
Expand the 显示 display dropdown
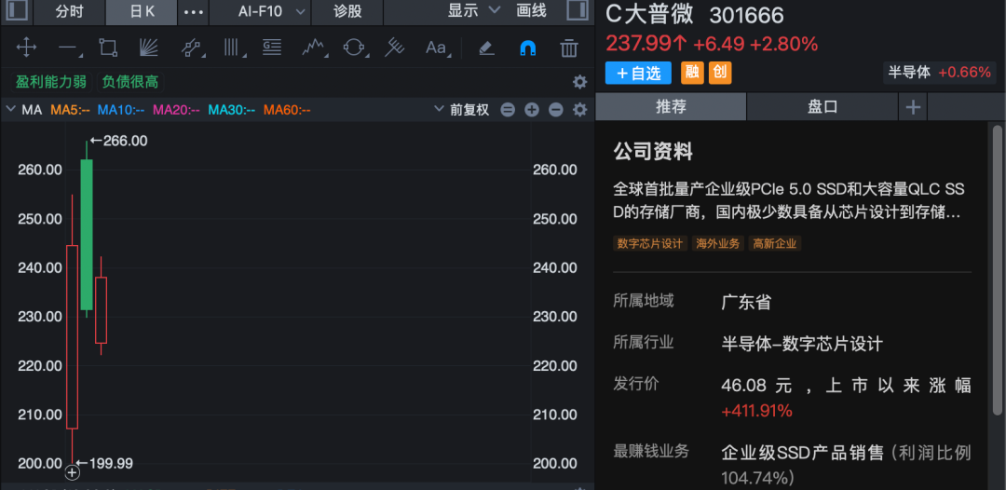click(470, 11)
